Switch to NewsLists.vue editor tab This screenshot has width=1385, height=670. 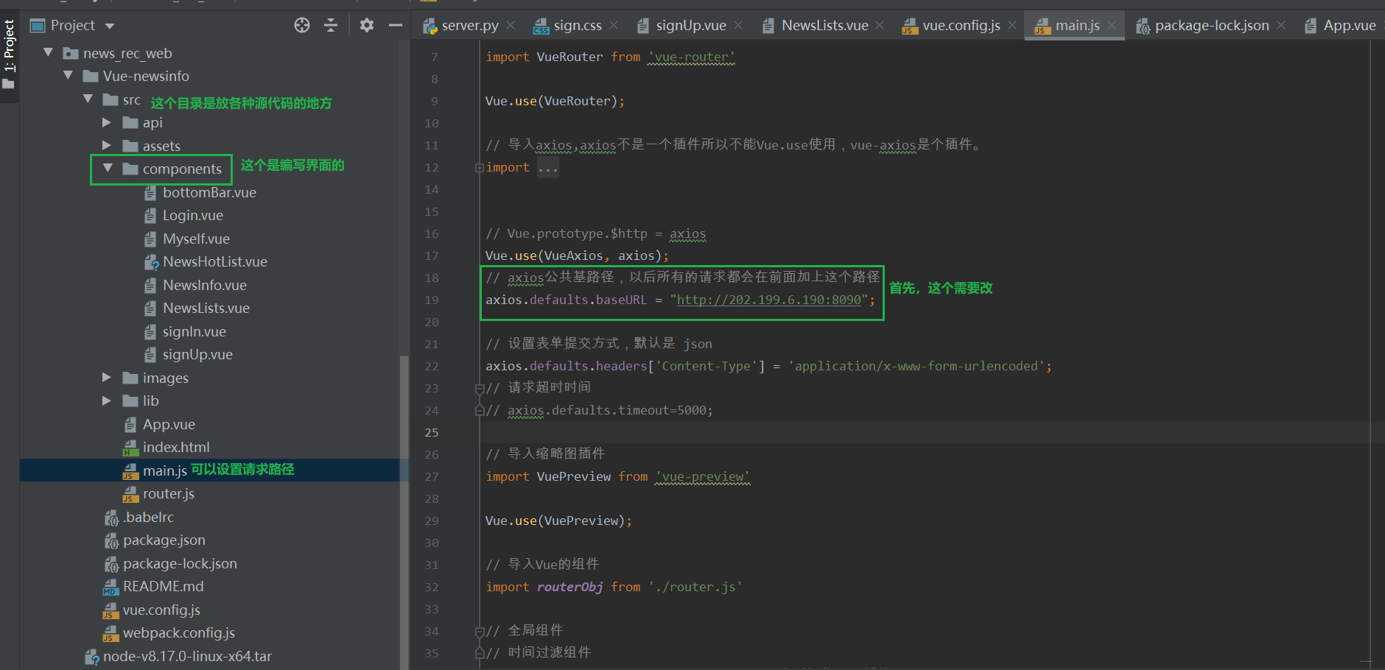824,25
